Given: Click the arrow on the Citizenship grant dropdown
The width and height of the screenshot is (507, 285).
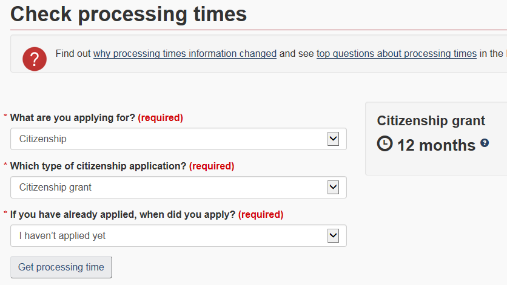Looking at the screenshot, I should [x=333, y=187].
